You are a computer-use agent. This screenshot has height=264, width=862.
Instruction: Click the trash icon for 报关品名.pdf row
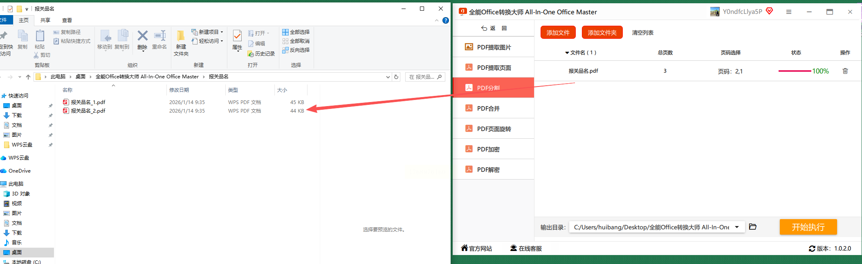[845, 71]
